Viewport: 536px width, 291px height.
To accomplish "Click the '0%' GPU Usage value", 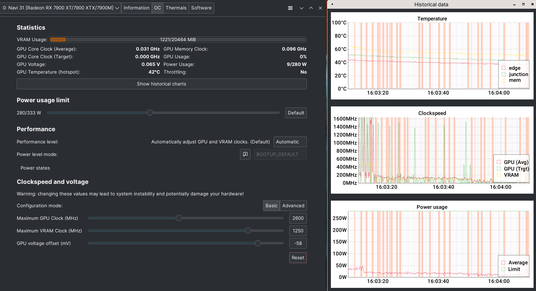I will pyautogui.click(x=303, y=57).
